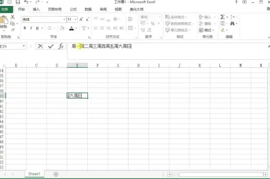Click the accounting number format icon

[x=143, y=23]
